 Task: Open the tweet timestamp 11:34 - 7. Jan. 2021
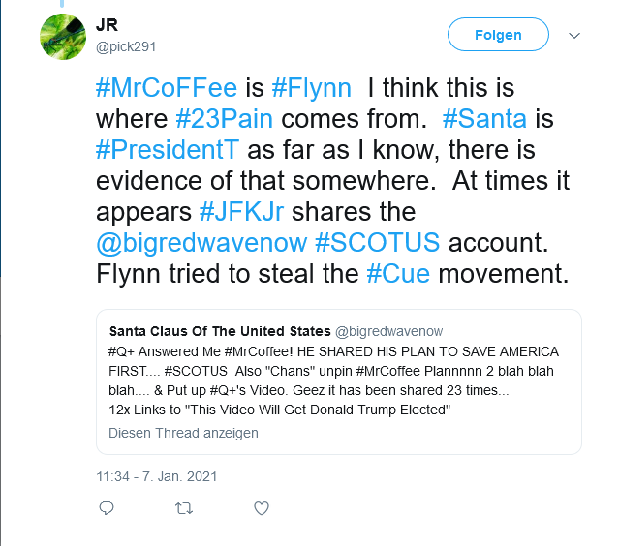157,477
